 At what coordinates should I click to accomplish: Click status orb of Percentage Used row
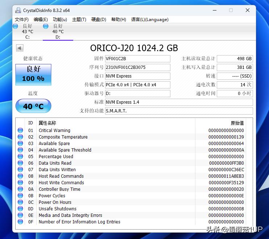click(x=20, y=156)
